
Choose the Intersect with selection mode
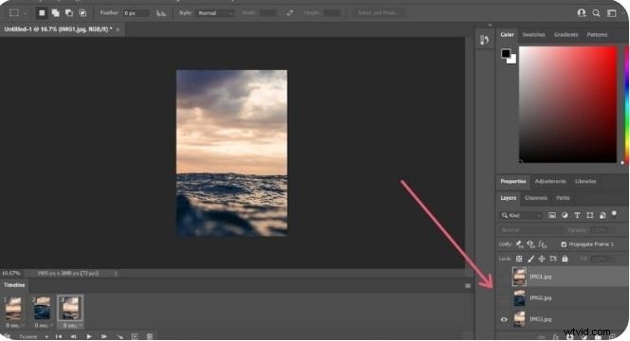83,13
